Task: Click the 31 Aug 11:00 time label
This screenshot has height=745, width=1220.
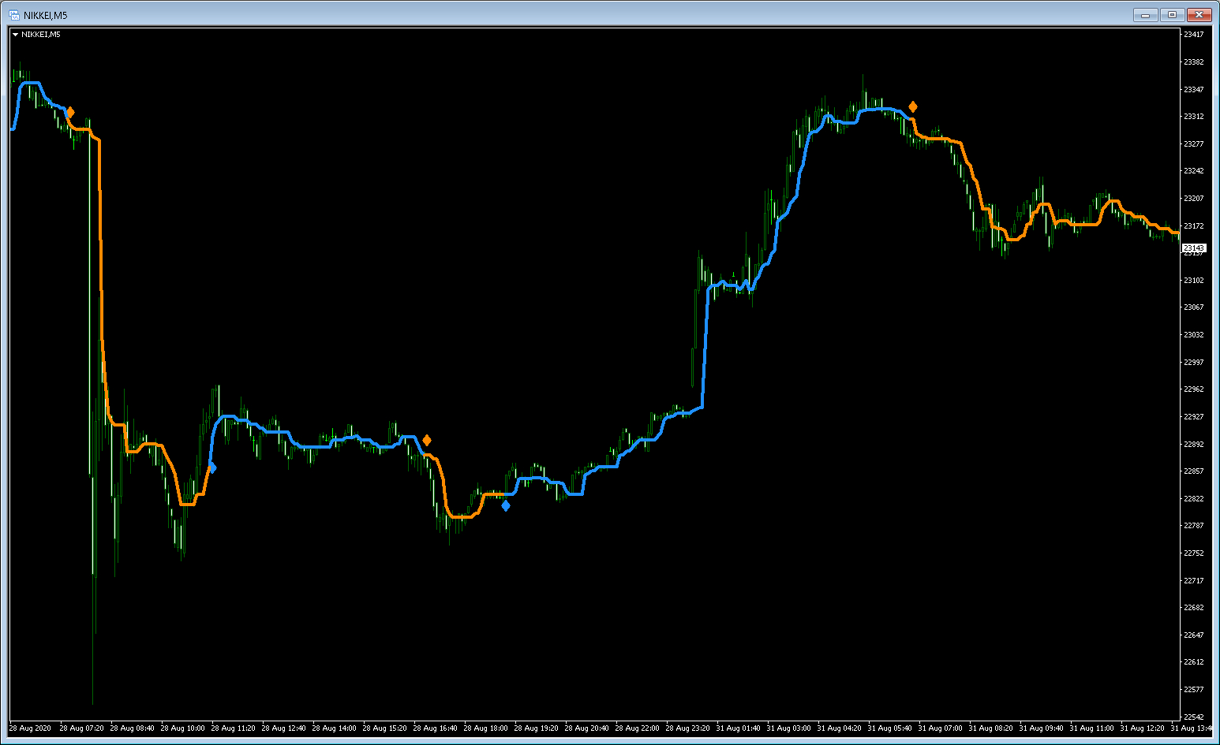Action: [x=1091, y=728]
